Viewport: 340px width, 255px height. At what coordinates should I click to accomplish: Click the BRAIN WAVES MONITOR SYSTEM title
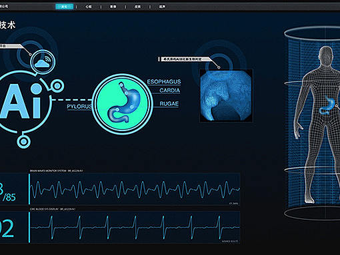[x=57, y=171]
